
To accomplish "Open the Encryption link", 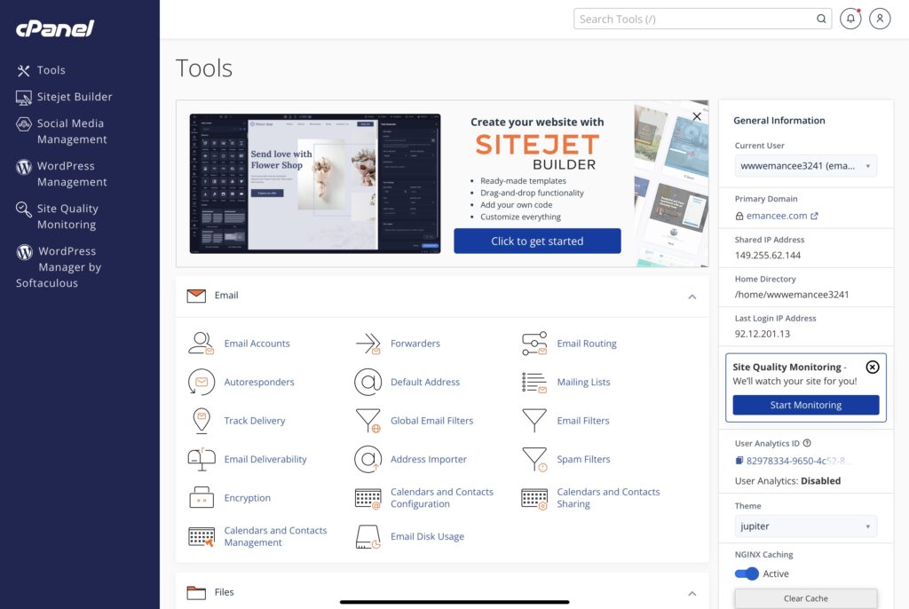I will tap(248, 498).
